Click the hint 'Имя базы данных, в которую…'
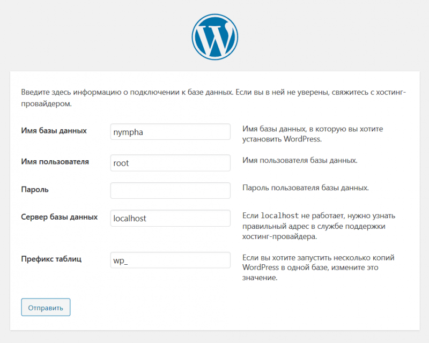Viewport: 429px width, 343px height. click(313, 134)
